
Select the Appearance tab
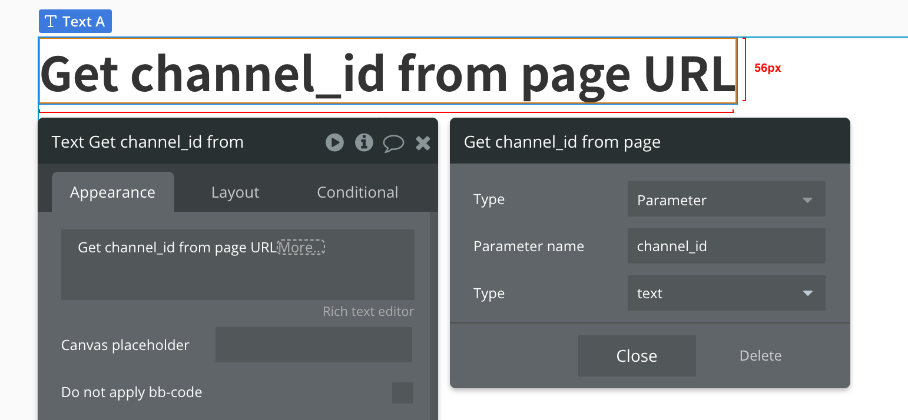[112, 192]
